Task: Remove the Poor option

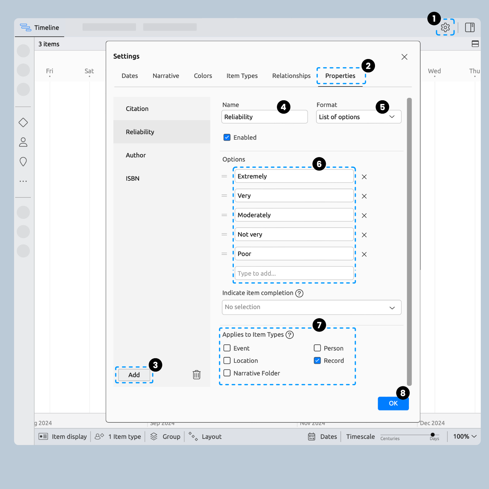Action: (364, 254)
